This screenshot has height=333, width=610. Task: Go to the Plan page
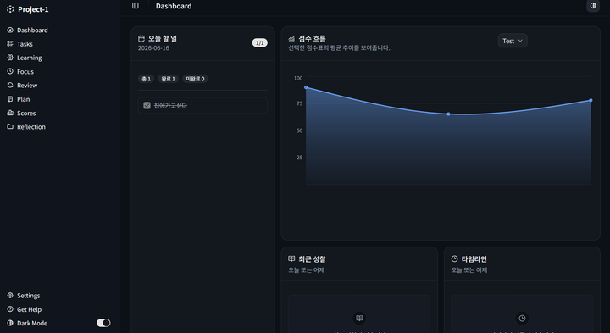point(23,99)
